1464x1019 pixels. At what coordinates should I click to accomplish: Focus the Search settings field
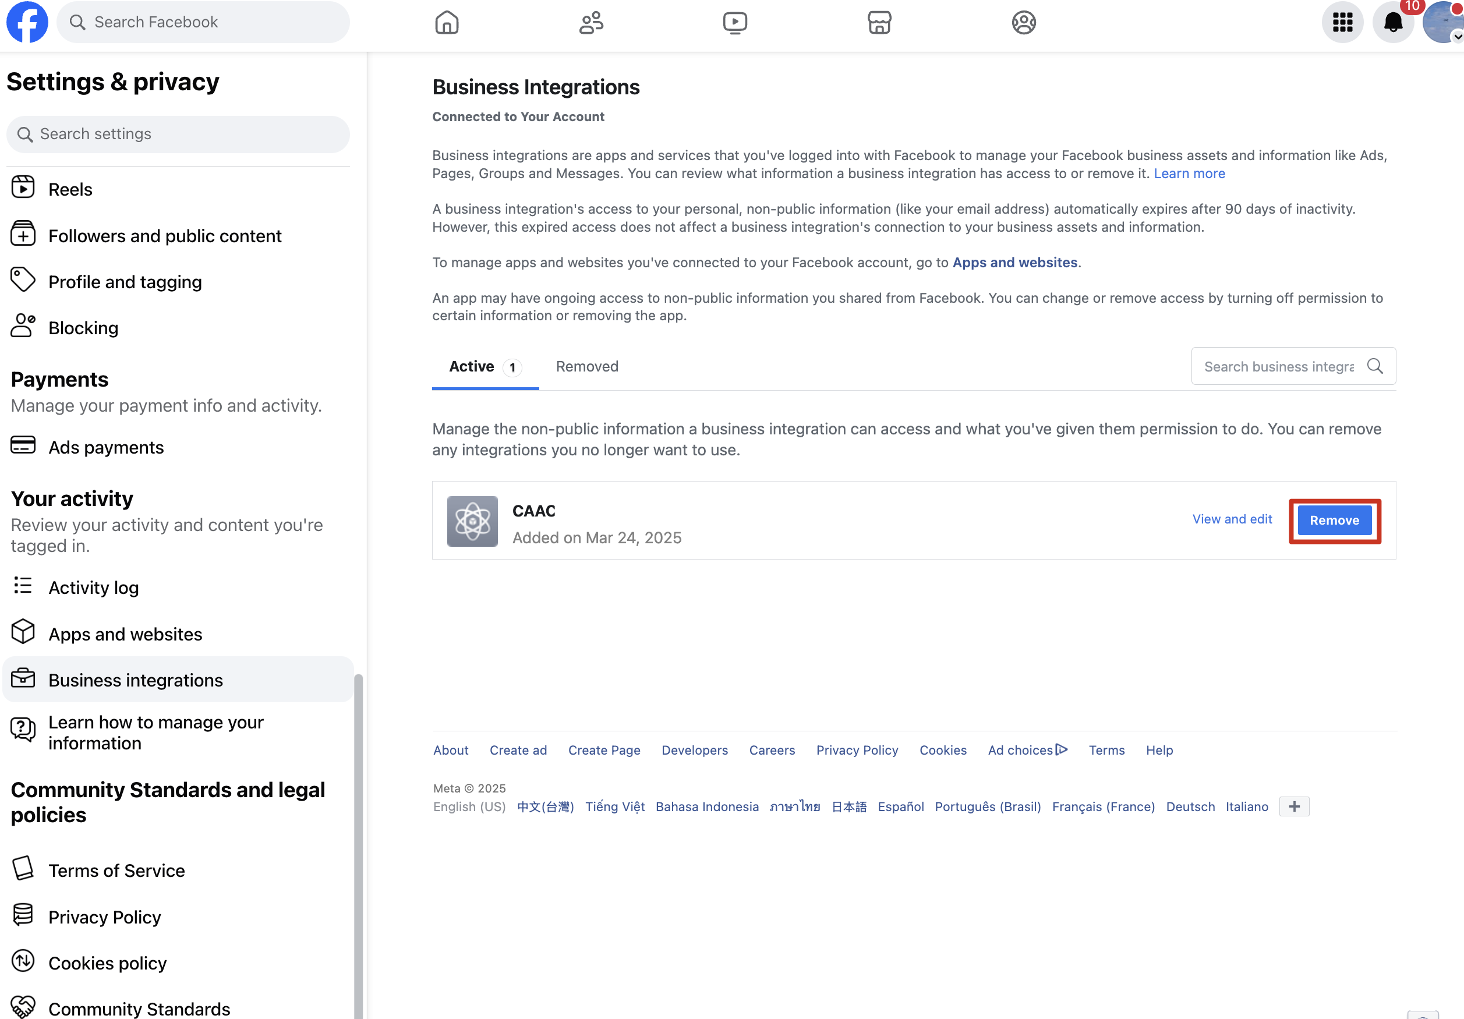(178, 134)
